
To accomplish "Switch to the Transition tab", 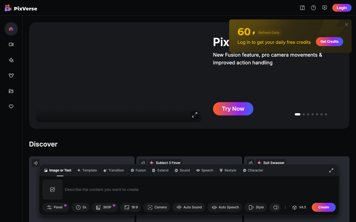I will pos(113,170).
